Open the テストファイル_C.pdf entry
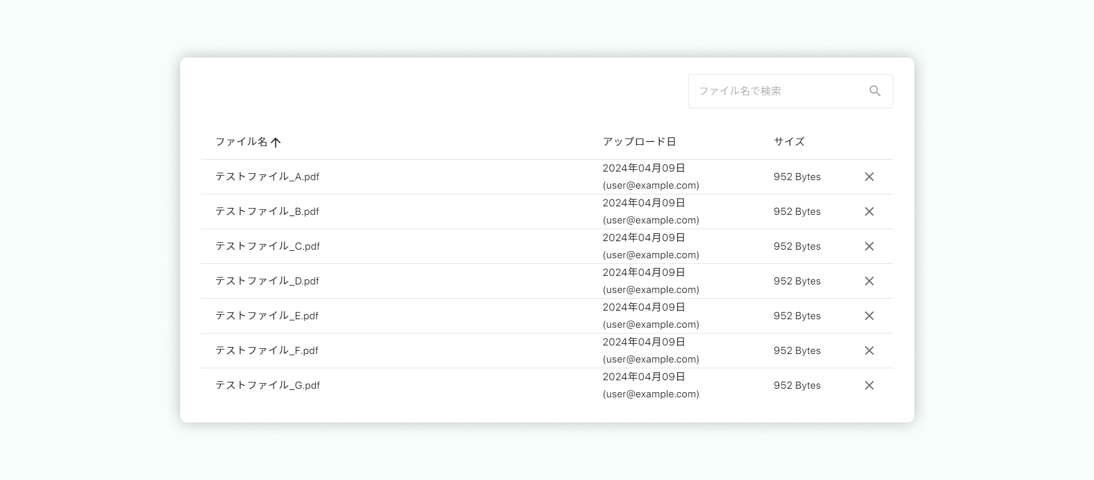 [x=267, y=246]
